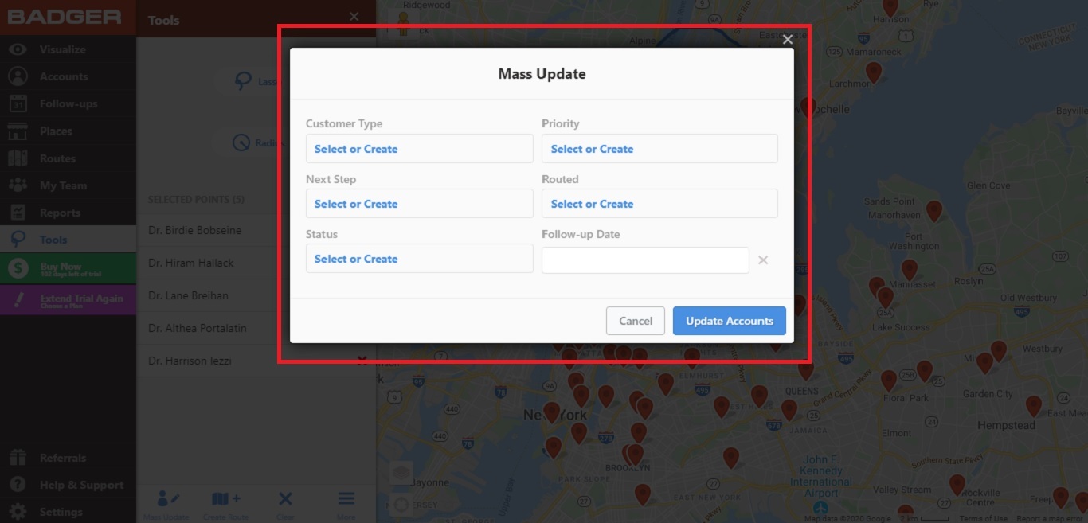Click the Tools lasso icon in sidebar
This screenshot has height=523, width=1088.
point(18,240)
